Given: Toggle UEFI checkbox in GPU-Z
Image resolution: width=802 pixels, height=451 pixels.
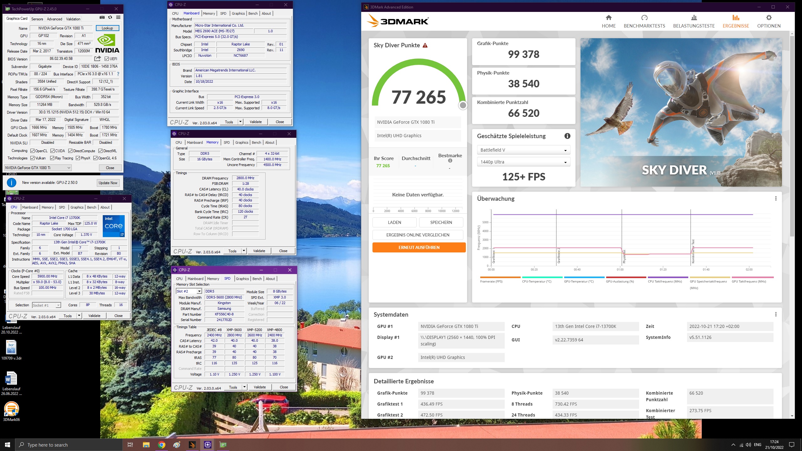Looking at the screenshot, I should coord(107,59).
